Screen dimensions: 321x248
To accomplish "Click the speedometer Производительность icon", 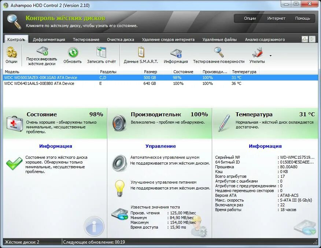I will click(119, 123).
